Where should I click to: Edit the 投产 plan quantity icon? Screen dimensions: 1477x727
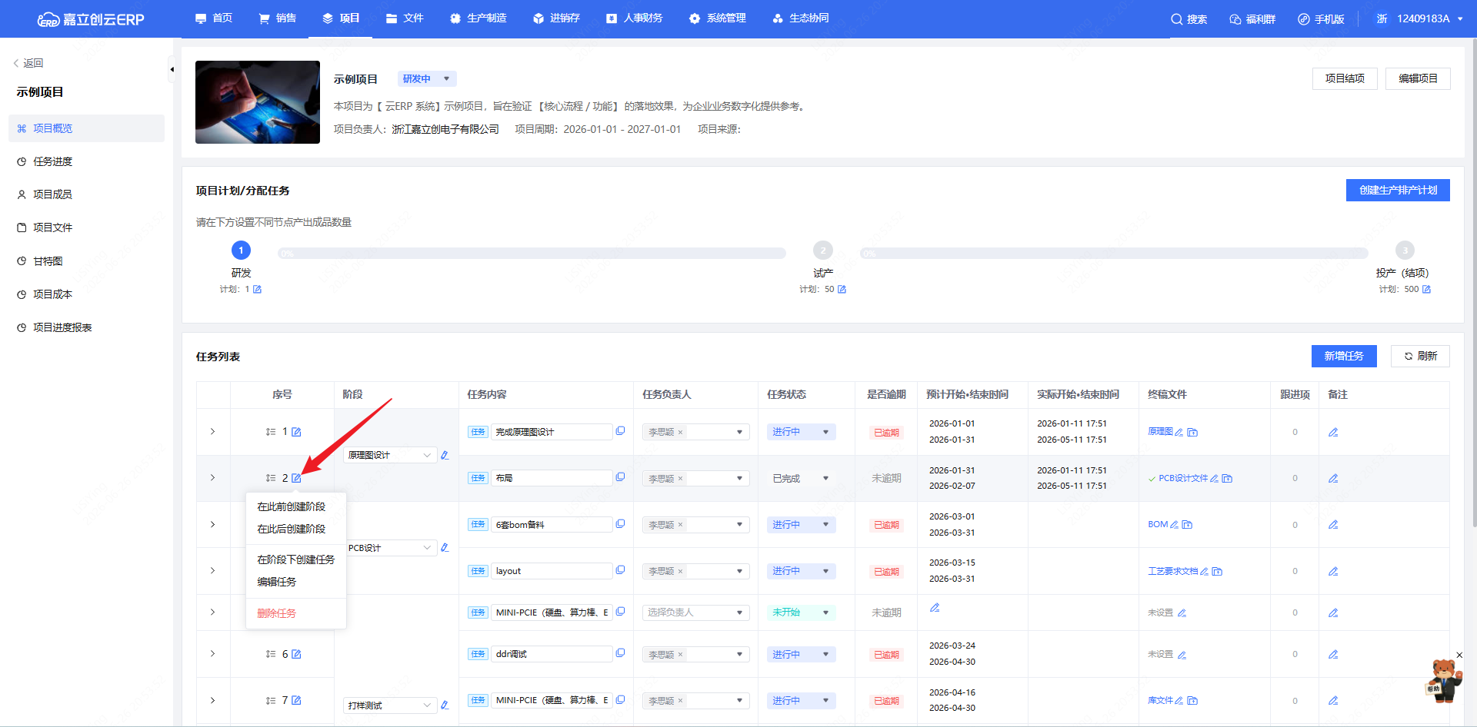coord(1426,290)
